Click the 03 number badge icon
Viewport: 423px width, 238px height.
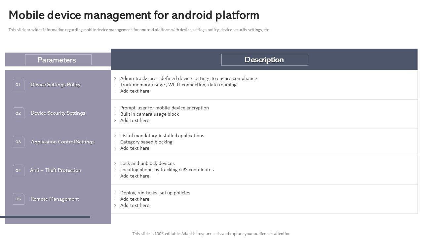point(19,142)
